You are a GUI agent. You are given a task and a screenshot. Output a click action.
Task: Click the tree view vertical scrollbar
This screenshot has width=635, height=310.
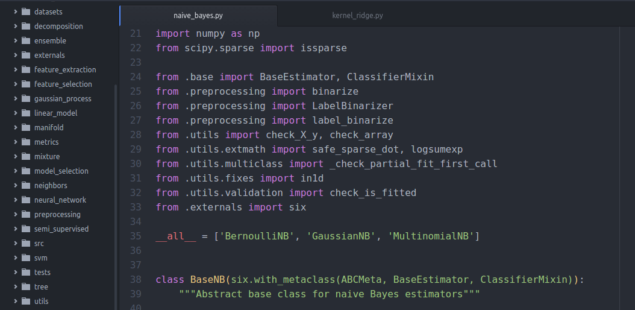tap(116, 197)
